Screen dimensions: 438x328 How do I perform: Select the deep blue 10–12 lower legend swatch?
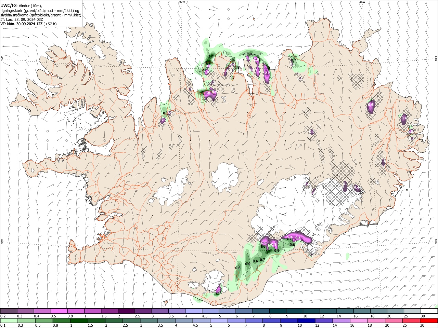click(306, 321)
